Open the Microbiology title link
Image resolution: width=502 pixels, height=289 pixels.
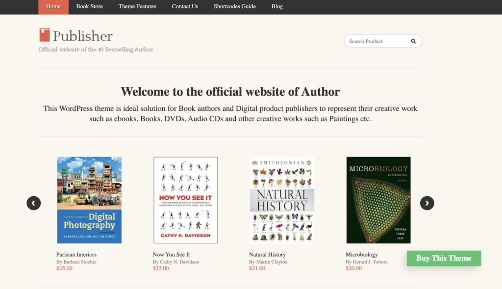[361, 254]
